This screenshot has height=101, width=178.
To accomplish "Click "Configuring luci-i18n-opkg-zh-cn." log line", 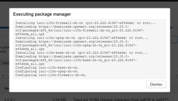I will (47, 71).
